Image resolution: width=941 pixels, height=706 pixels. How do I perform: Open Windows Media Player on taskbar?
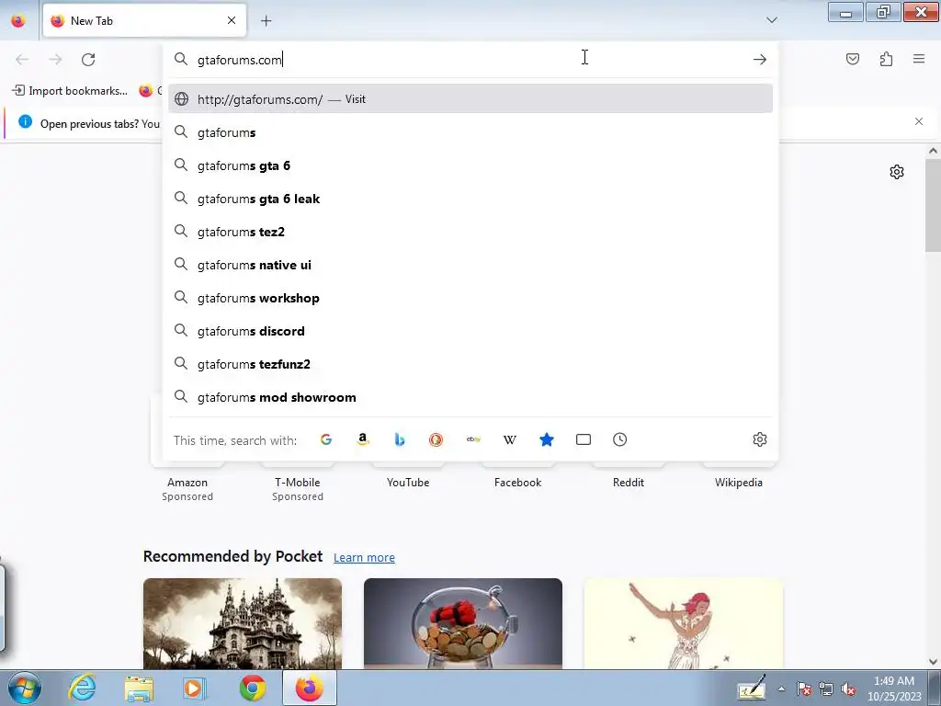[x=194, y=688]
